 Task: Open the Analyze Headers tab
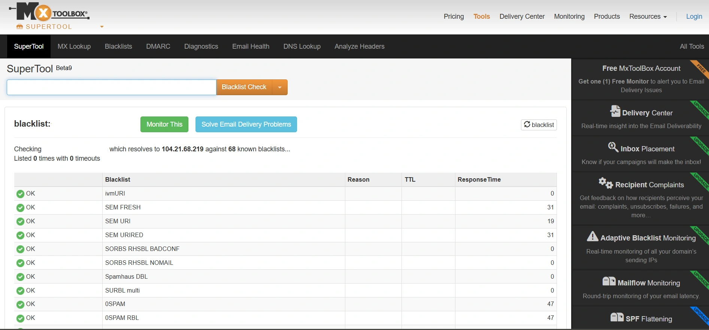tap(360, 46)
